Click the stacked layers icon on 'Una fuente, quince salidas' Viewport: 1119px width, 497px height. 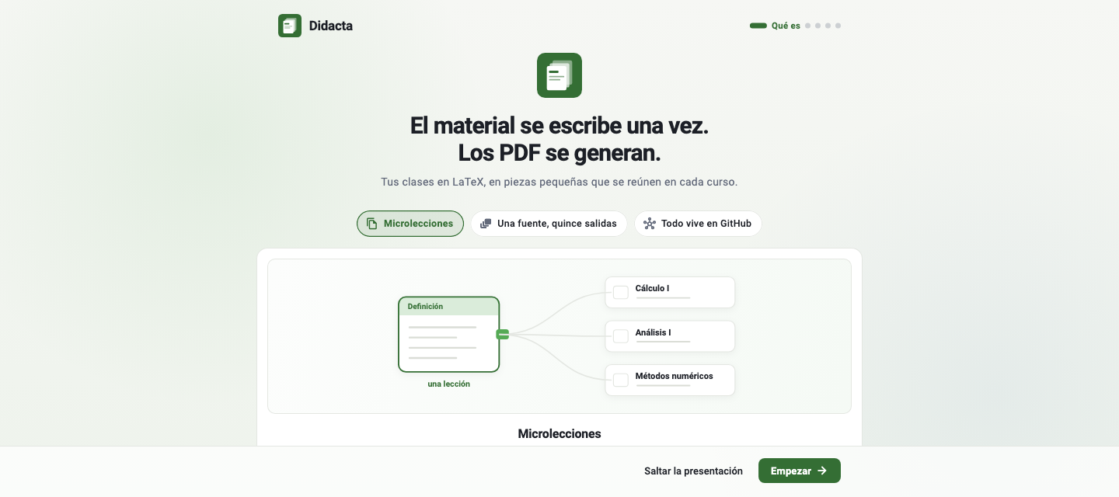pyautogui.click(x=486, y=224)
